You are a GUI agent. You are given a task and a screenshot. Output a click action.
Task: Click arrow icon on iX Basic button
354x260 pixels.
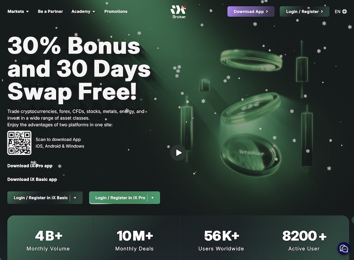click(x=75, y=198)
